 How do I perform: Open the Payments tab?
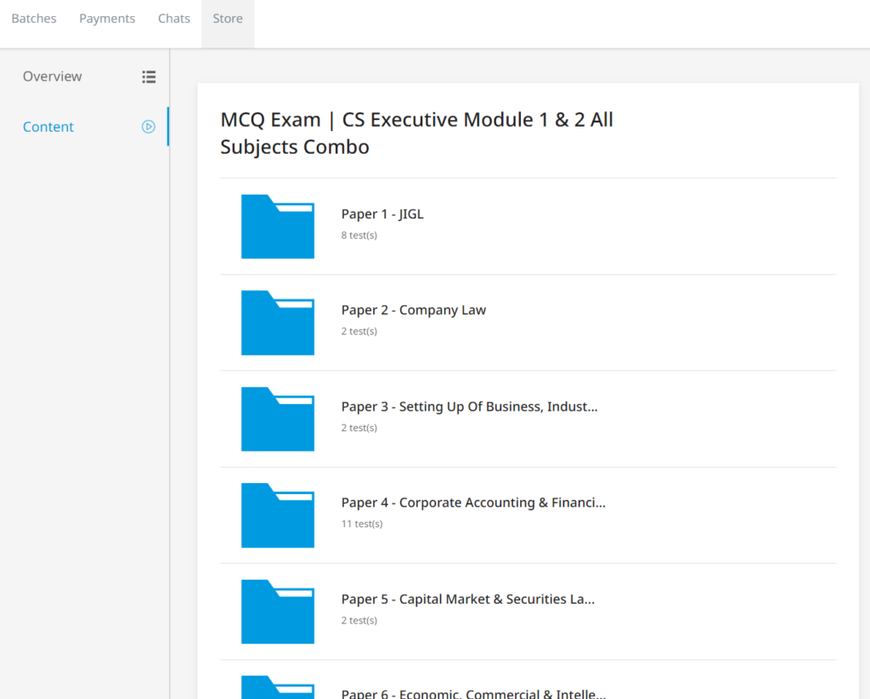[107, 18]
